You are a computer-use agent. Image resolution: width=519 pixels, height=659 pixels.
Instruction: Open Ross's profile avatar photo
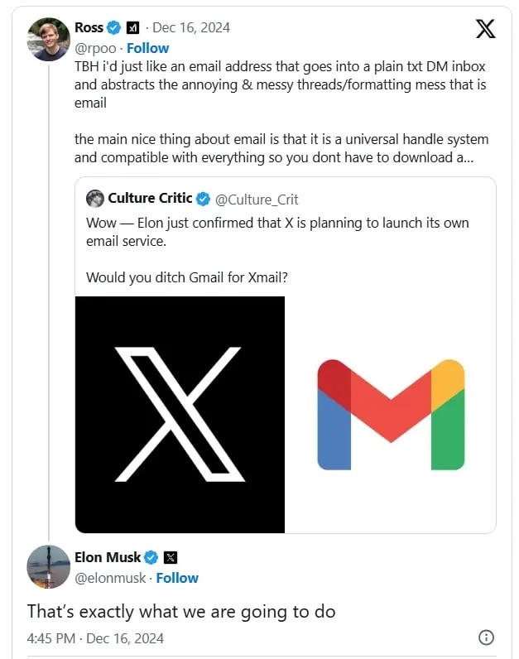(x=48, y=40)
